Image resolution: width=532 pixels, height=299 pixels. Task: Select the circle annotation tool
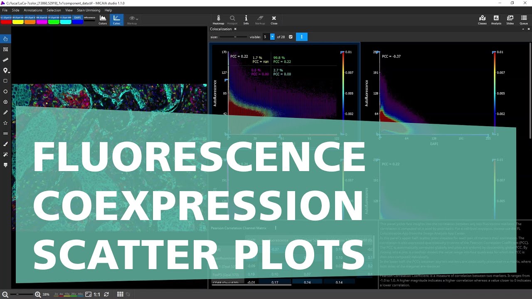pyautogui.click(x=5, y=91)
